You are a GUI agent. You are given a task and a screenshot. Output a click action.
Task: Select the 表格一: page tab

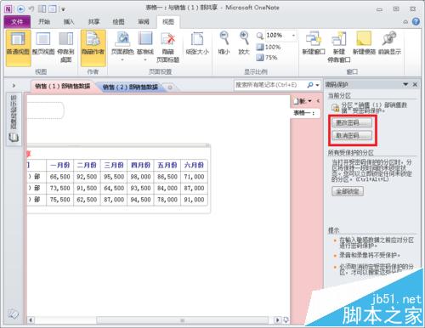coord(305,113)
